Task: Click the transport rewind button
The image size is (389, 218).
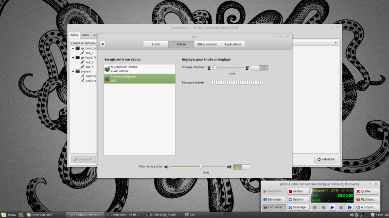Action: coord(323,207)
